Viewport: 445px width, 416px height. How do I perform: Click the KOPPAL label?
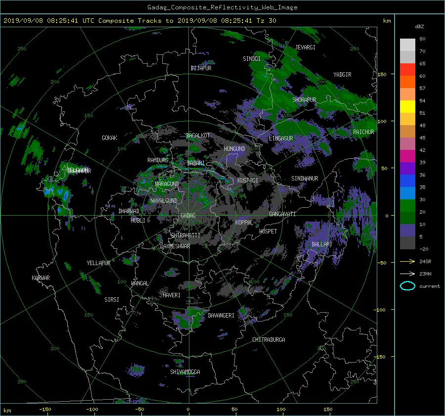click(244, 223)
